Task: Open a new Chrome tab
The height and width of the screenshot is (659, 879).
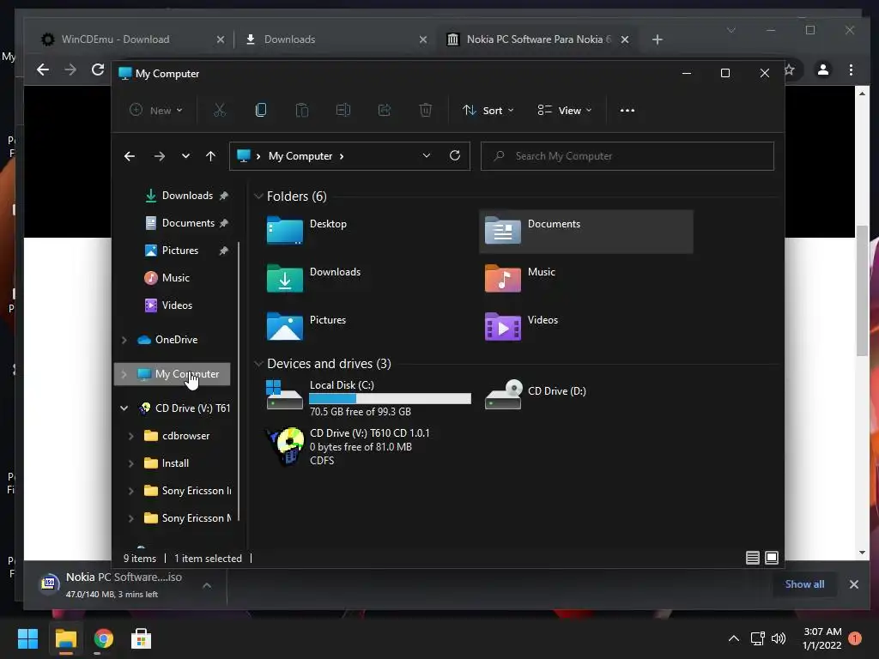Action: tap(658, 39)
